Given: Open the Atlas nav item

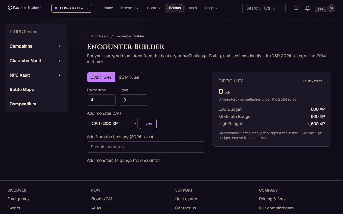Looking at the screenshot, I should [x=193, y=8].
